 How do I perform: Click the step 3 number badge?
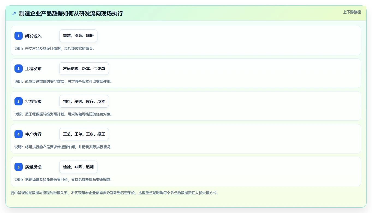click(19, 101)
